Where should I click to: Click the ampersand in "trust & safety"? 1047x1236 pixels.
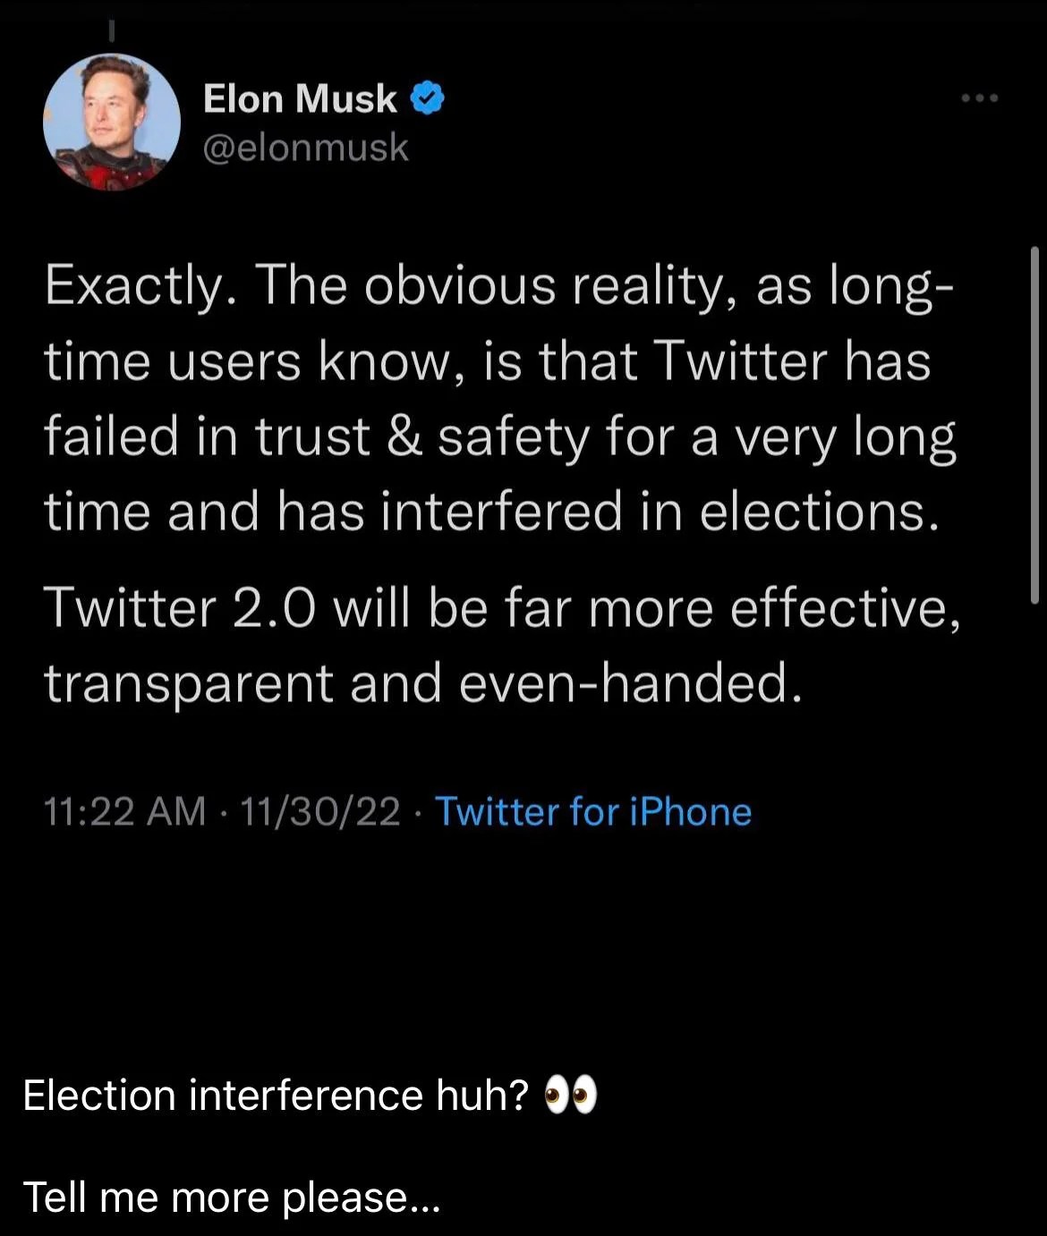pyautogui.click(x=404, y=437)
